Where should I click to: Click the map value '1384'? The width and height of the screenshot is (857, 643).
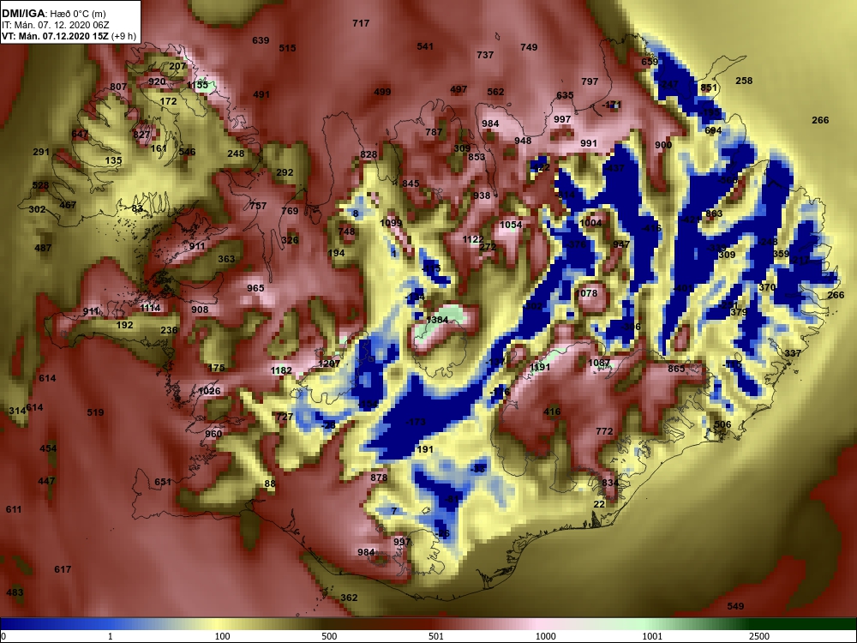point(437,320)
